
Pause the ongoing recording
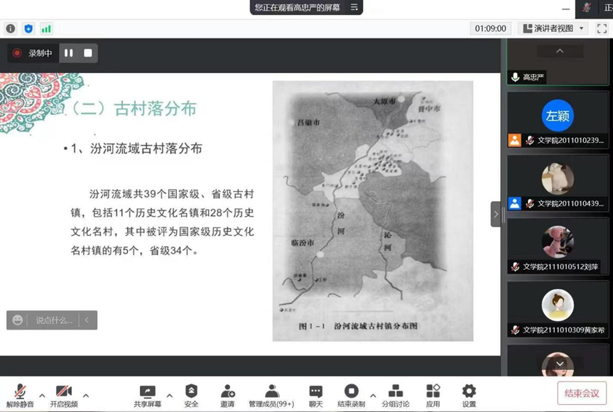(x=68, y=53)
